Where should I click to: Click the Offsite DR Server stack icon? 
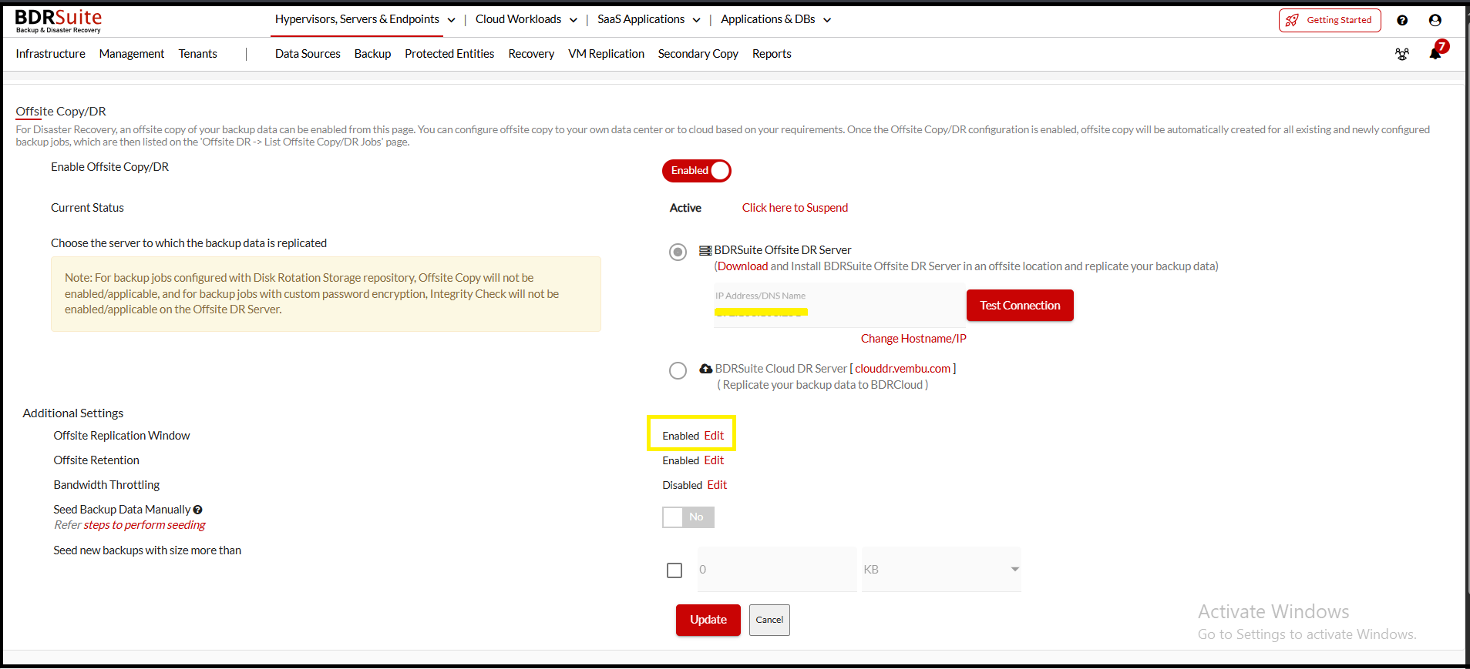[x=705, y=250]
